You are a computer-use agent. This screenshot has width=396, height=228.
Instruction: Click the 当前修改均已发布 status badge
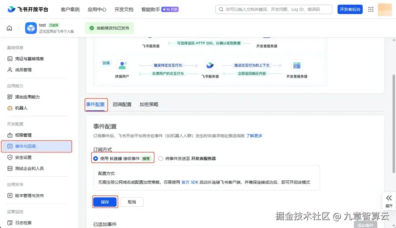point(109,28)
